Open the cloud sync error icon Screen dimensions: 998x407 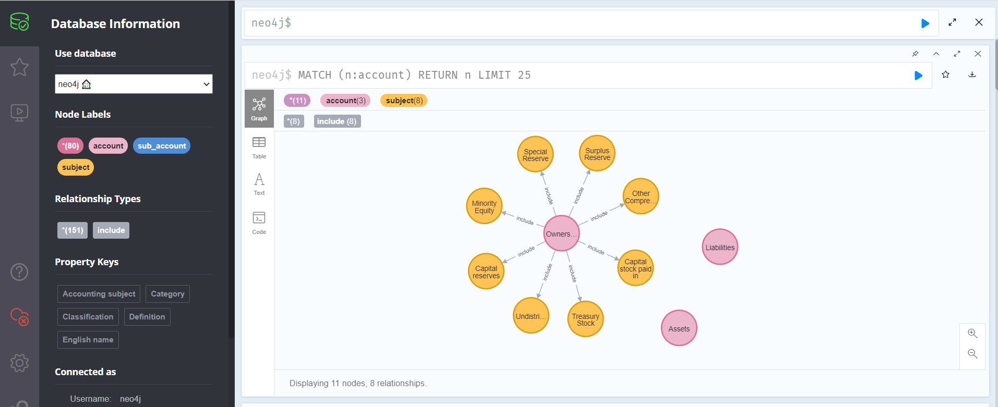(19, 317)
